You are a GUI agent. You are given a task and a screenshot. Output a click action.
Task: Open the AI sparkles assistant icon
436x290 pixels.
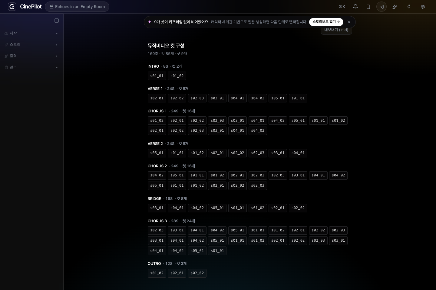[x=395, y=7]
